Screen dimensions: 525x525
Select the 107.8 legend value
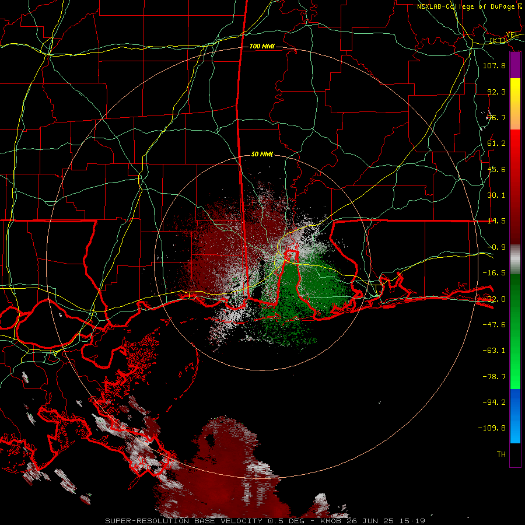click(494, 65)
